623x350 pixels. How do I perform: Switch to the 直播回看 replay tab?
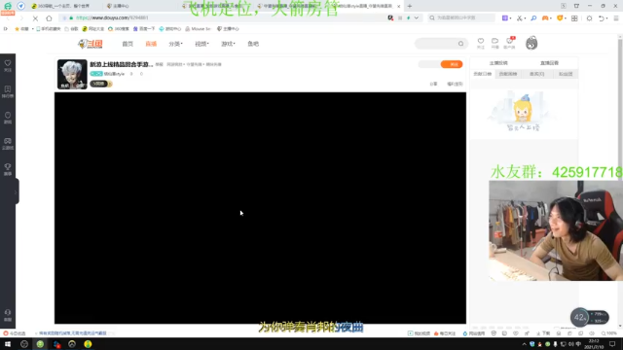pos(549,63)
